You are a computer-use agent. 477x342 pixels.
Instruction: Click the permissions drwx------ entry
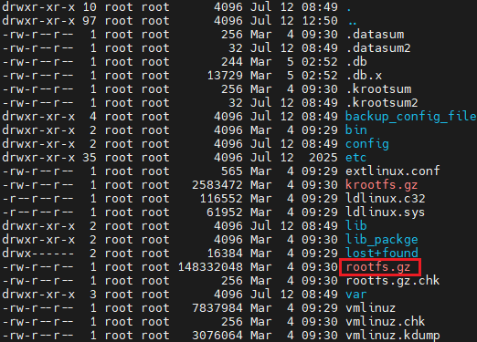coord(38,254)
